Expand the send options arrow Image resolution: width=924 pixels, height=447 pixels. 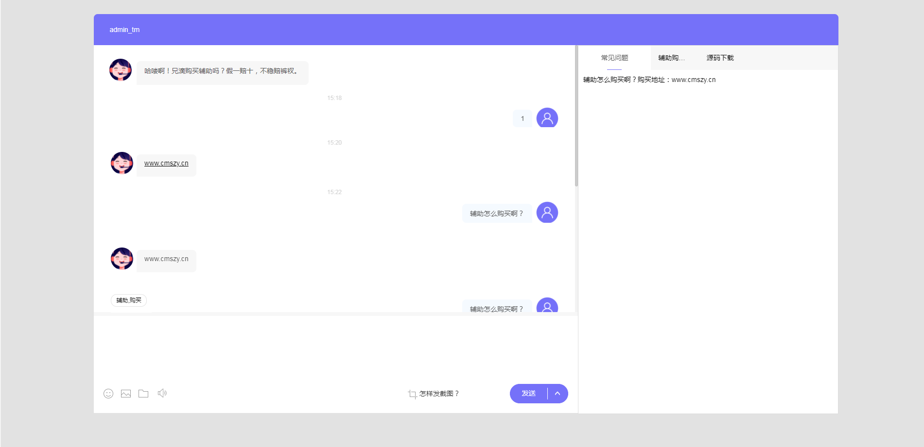tap(558, 394)
